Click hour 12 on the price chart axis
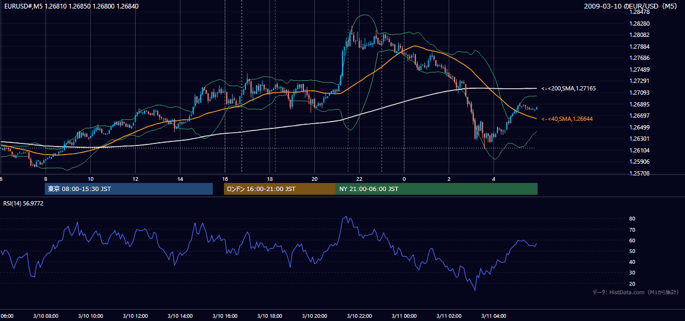This screenshot has height=321, width=685. pyautogui.click(x=136, y=179)
